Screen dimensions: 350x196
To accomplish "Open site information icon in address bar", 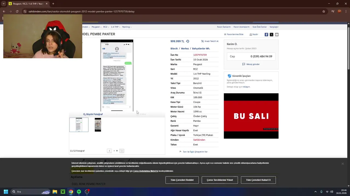I will click(x=25, y=11).
